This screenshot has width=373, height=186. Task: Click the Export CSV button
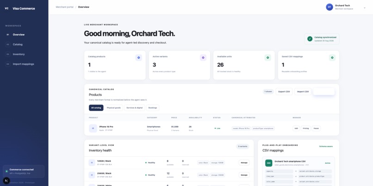click(x=284, y=92)
